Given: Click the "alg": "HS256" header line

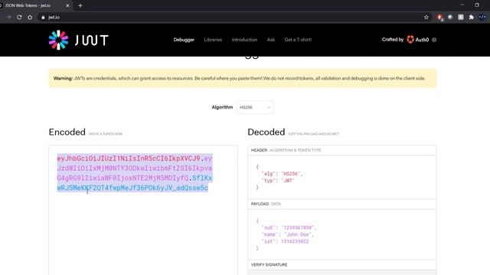Looking at the screenshot, I should tap(283, 173).
